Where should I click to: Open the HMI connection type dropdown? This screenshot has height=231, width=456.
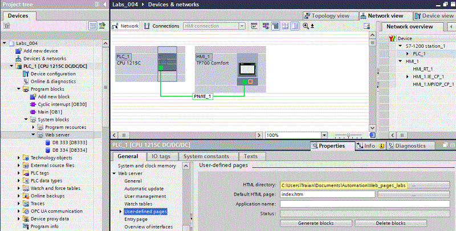(243, 26)
